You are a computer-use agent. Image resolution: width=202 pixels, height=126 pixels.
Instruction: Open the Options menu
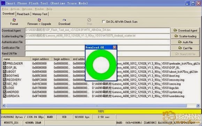pos(27,9)
